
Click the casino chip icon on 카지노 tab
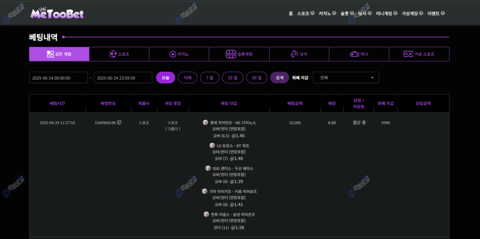172,54
